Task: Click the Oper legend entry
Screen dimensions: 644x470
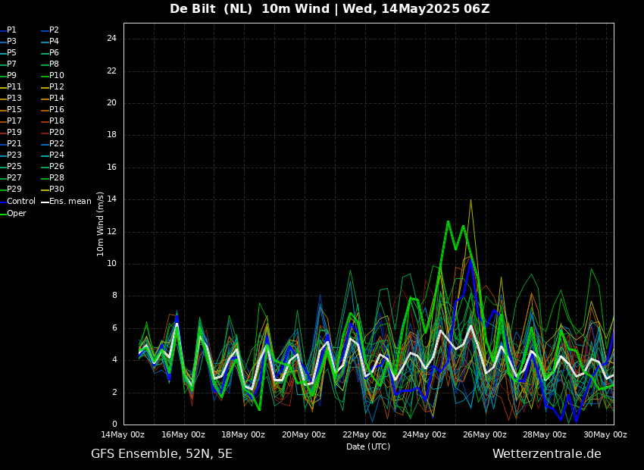Action: [16, 214]
